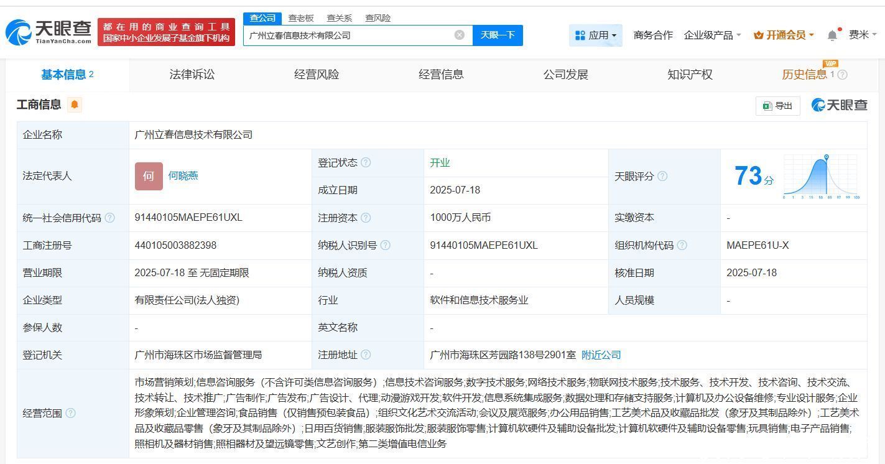This screenshot has height=464, width=885.
Task: Open the 附近公司 nearby companies link
Action: [601, 355]
